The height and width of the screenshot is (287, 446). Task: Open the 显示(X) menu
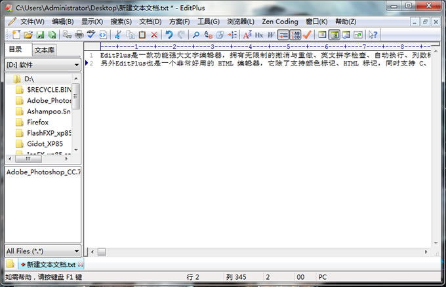92,22
